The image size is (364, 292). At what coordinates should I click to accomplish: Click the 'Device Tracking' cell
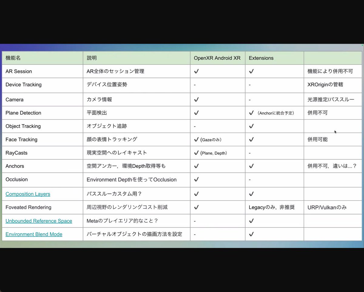coord(42,85)
